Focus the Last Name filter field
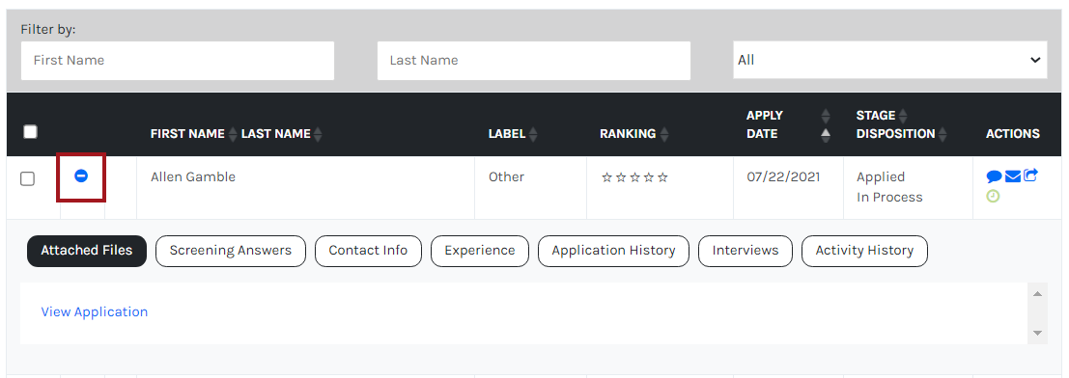 (534, 60)
